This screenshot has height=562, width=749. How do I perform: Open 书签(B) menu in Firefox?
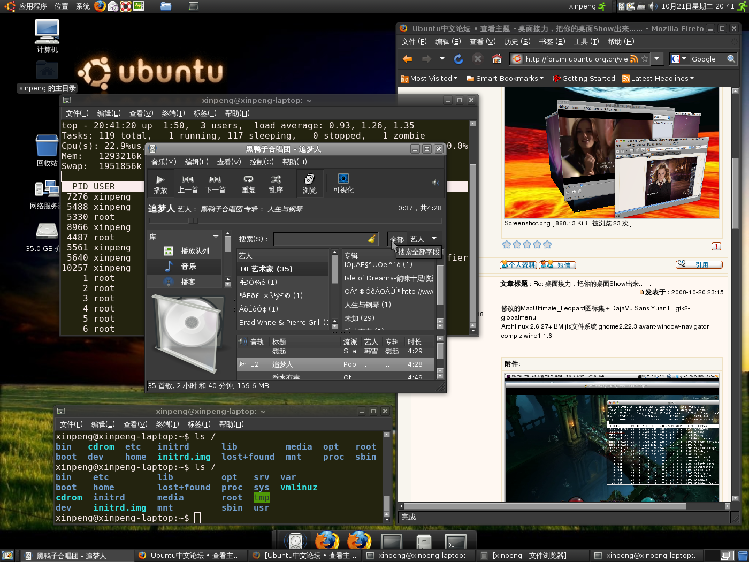(552, 42)
